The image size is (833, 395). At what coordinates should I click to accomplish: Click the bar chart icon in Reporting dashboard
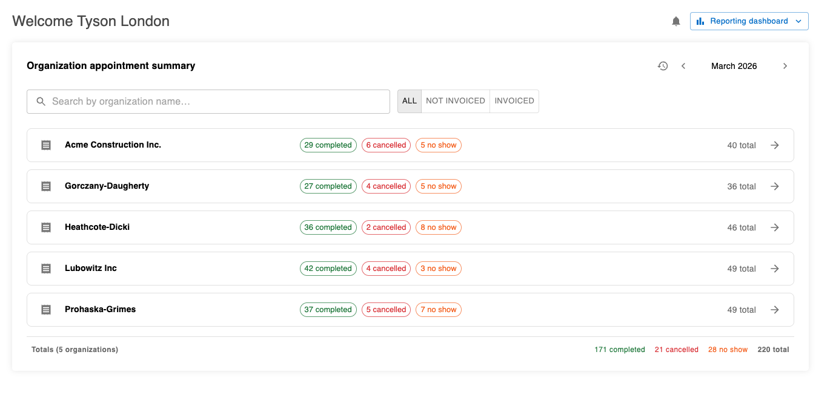(x=700, y=21)
